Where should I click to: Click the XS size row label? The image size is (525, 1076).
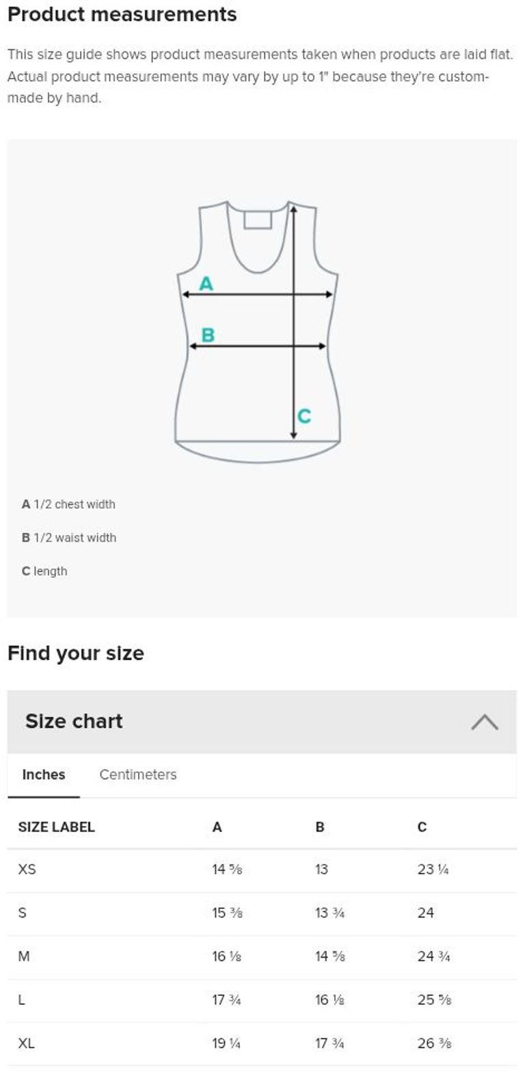point(27,869)
